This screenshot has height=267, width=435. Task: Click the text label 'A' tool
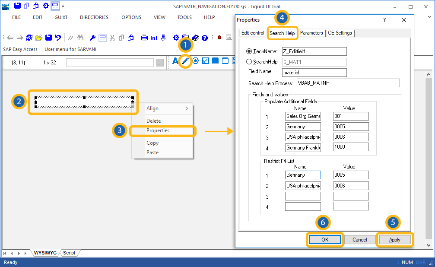coord(175,61)
